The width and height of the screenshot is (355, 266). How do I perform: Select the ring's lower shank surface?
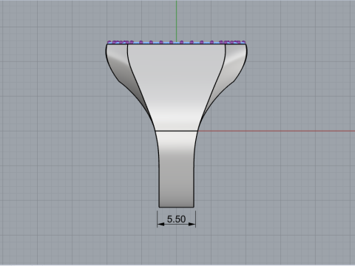point(176,170)
